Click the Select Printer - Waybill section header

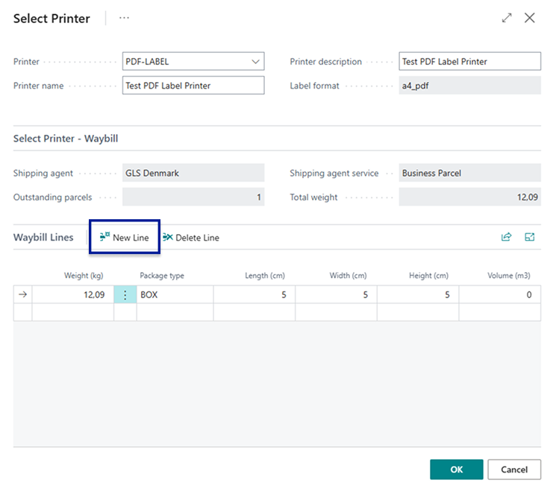click(x=66, y=139)
